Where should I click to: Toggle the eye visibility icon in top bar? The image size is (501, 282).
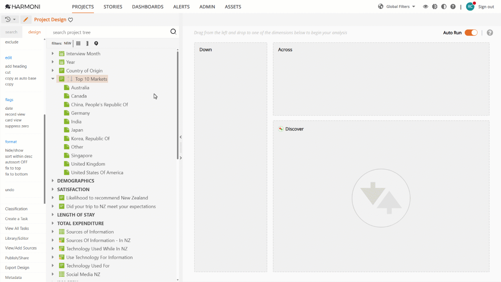(425, 7)
